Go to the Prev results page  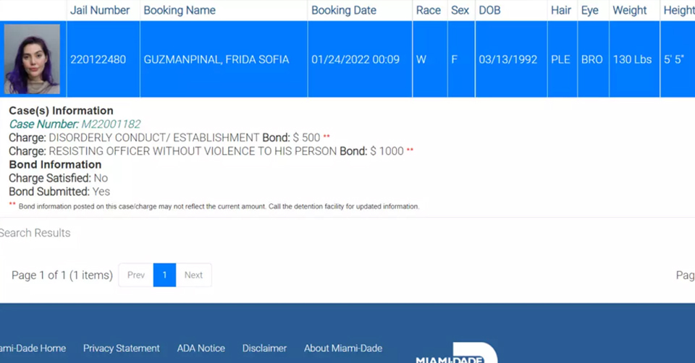[136, 275]
